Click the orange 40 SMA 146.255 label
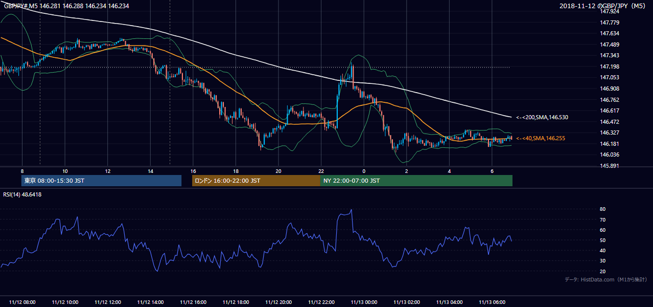 pyautogui.click(x=540, y=138)
